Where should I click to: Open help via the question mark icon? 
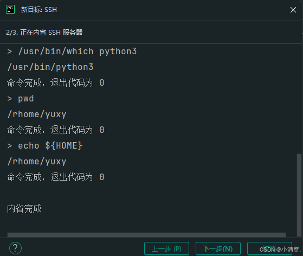(15, 248)
